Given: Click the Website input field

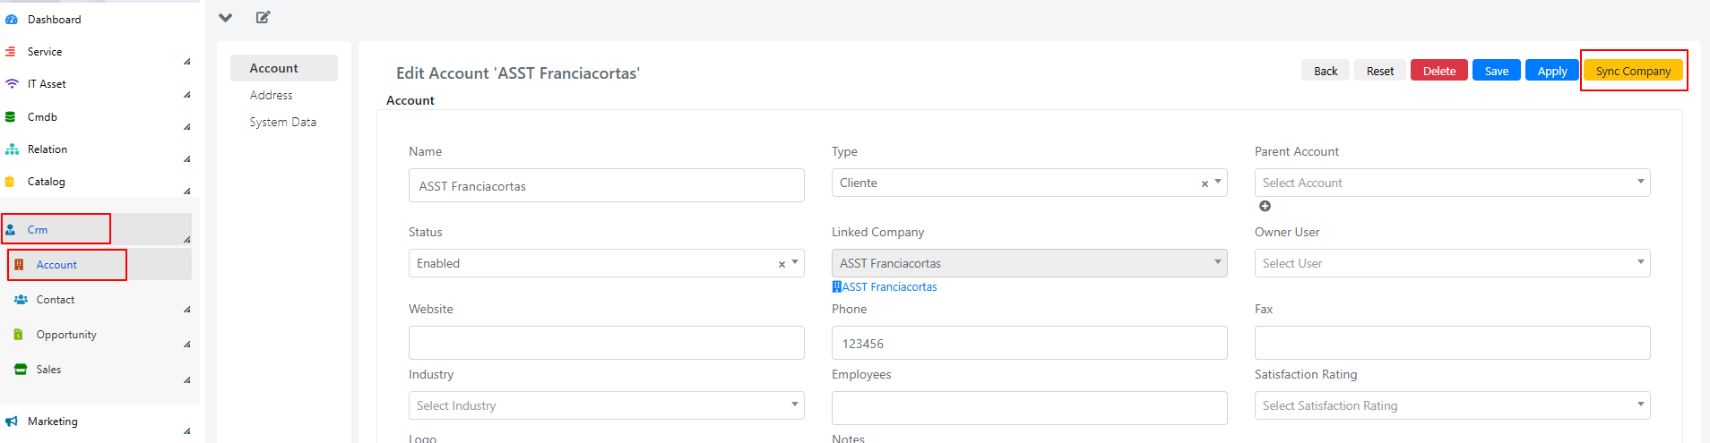Looking at the screenshot, I should (606, 343).
